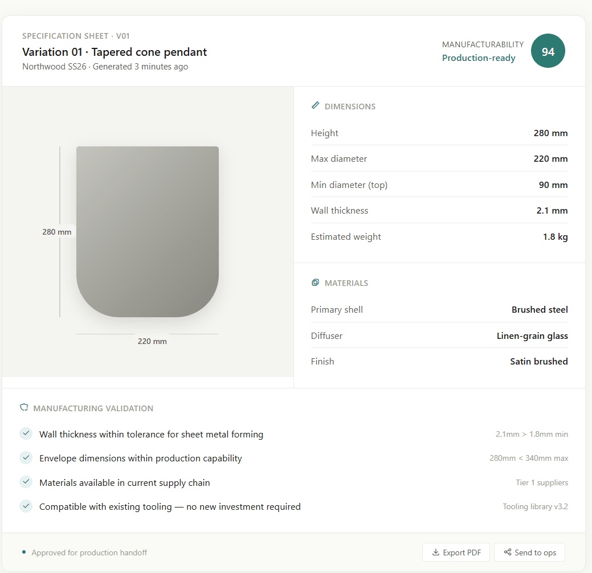Click the Diffuser row label
Screen dimensions: 592x573
pos(326,335)
